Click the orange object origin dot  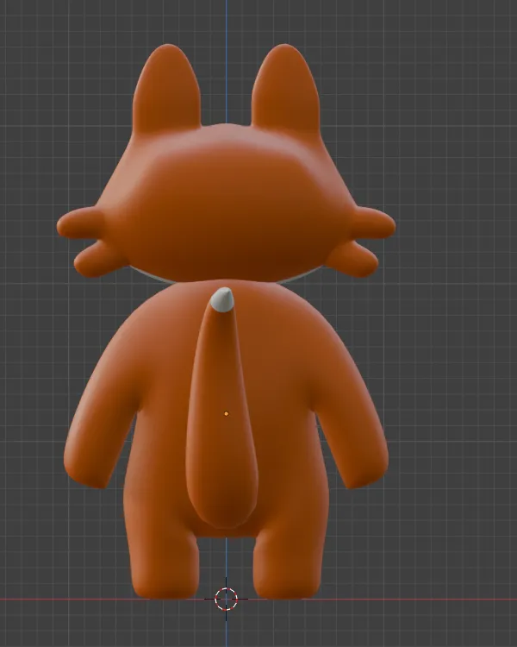(x=226, y=413)
